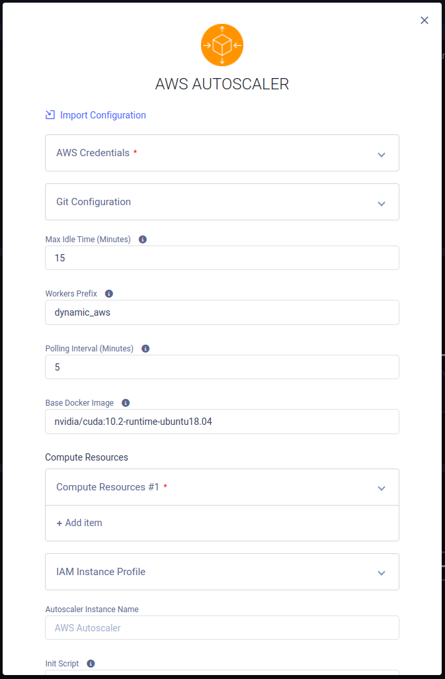Click the info icon next to Init Script
Screen dimensions: 445x679
[x=91, y=663]
